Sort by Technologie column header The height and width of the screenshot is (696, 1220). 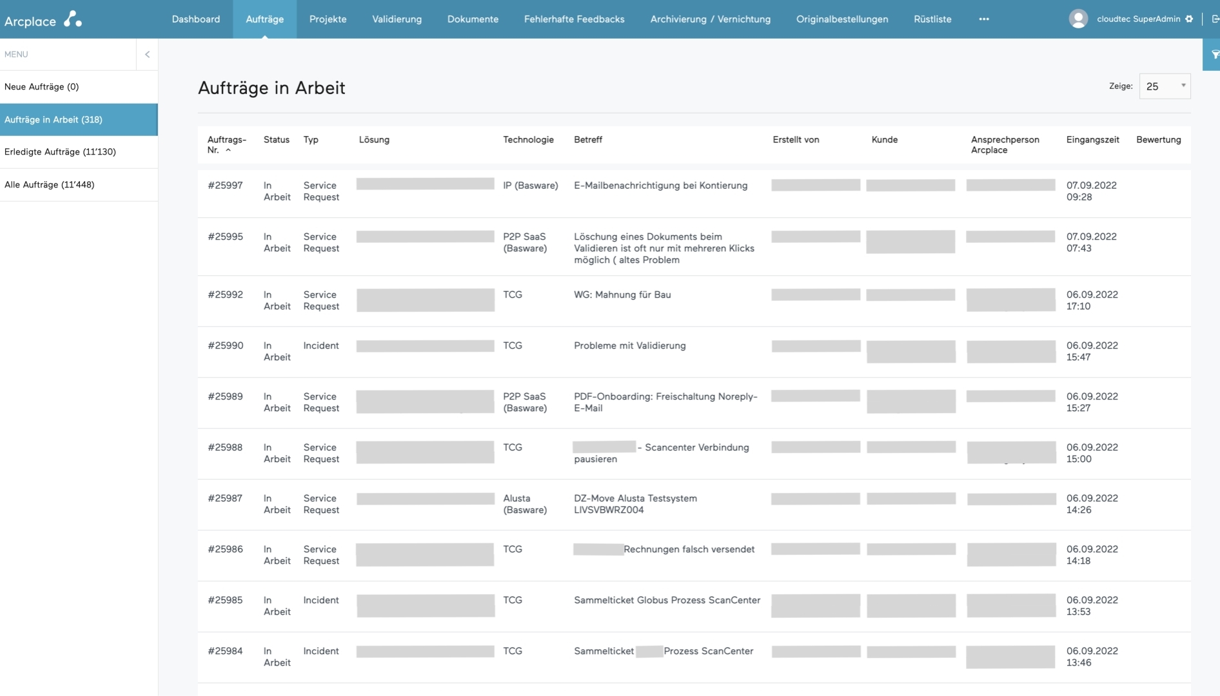tap(528, 140)
